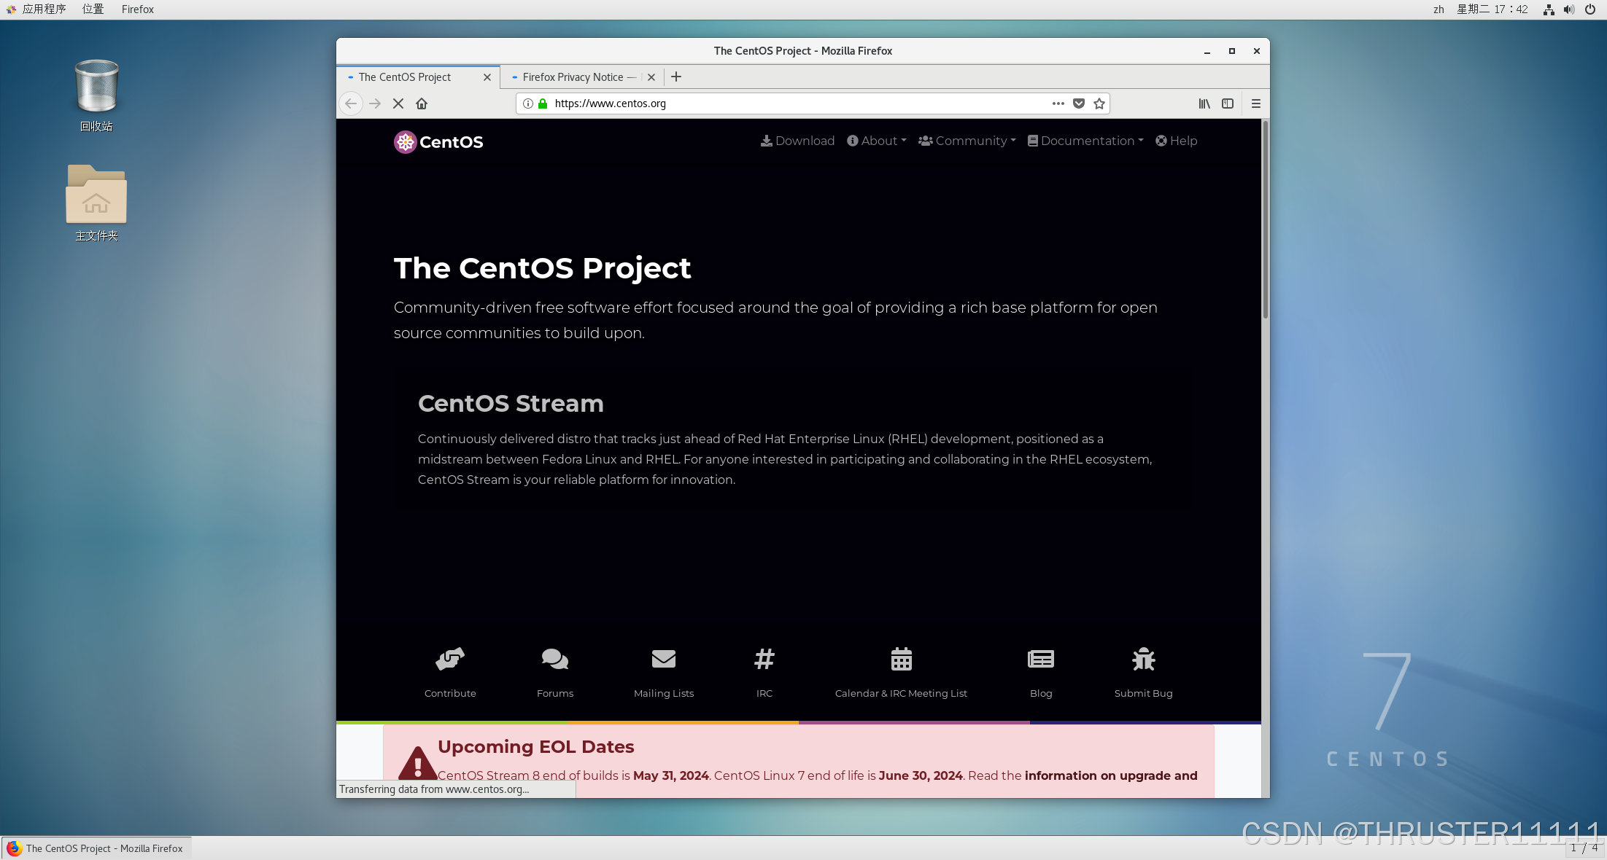This screenshot has width=1607, height=860.
Task: Open the home folder desktop icon
Action: (x=96, y=203)
